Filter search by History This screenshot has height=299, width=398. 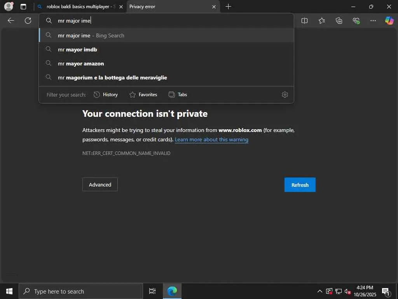click(106, 95)
